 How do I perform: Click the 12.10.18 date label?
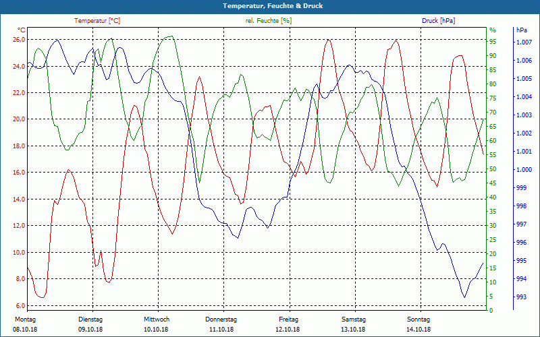pyautogui.click(x=288, y=330)
